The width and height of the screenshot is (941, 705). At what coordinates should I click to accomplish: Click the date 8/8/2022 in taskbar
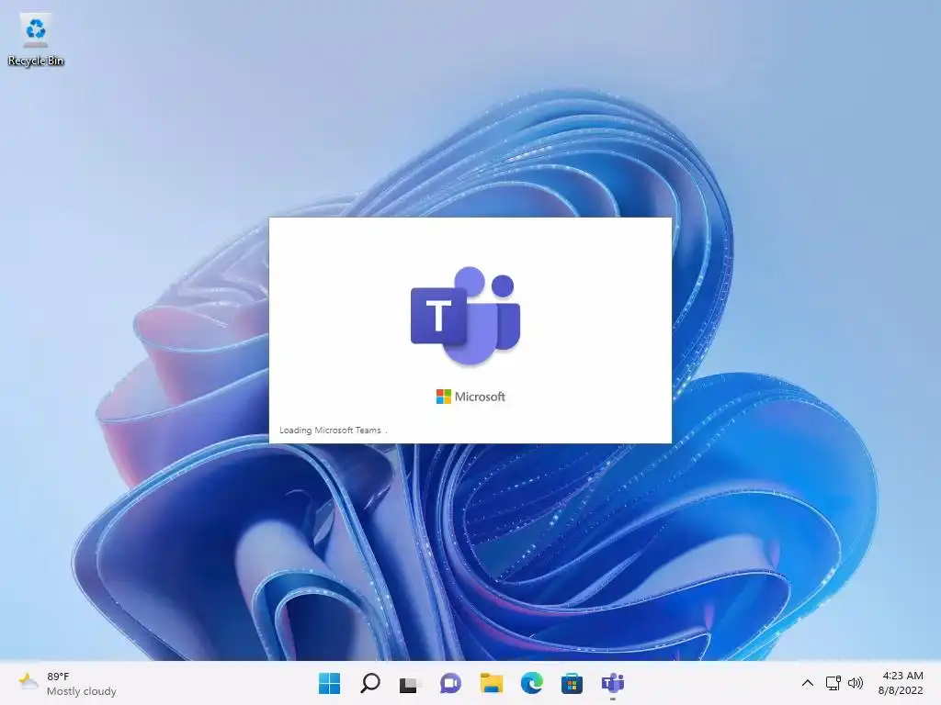901,690
